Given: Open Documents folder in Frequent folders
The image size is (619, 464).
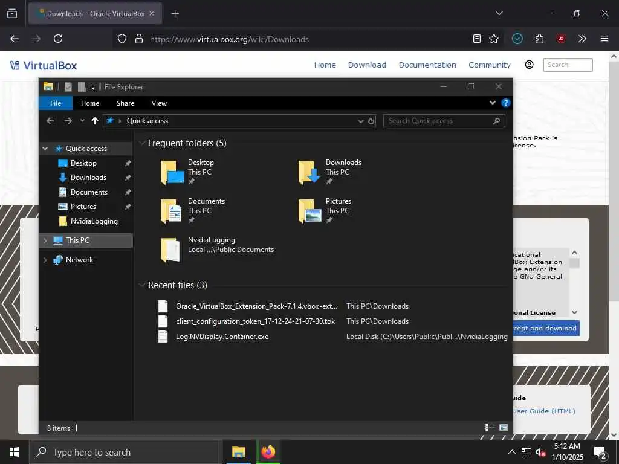Looking at the screenshot, I should point(171,211).
